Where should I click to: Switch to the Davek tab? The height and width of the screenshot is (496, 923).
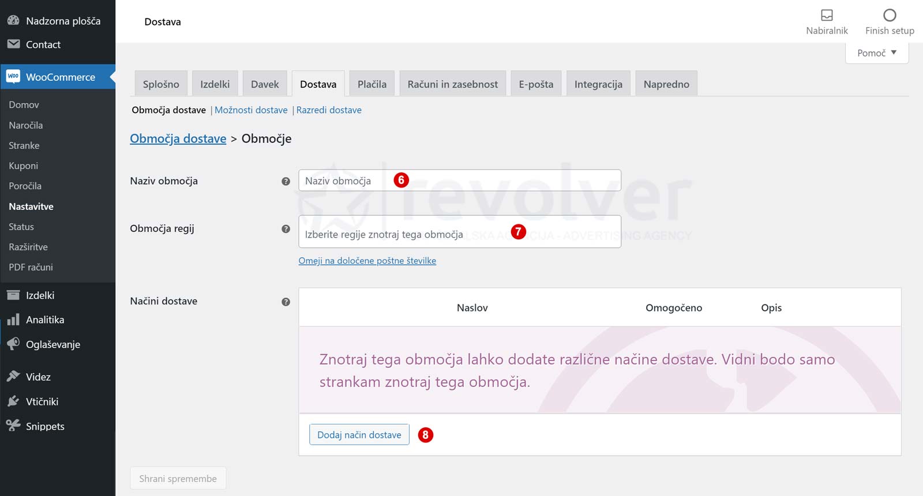[x=265, y=84]
